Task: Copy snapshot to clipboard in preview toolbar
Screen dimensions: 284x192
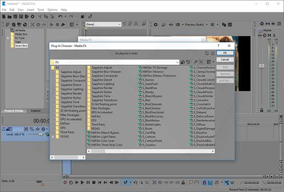Action: pos(224,24)
